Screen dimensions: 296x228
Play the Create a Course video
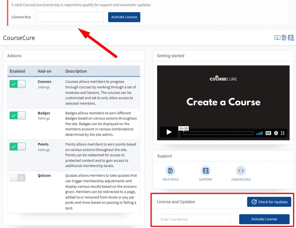point(169,132)
